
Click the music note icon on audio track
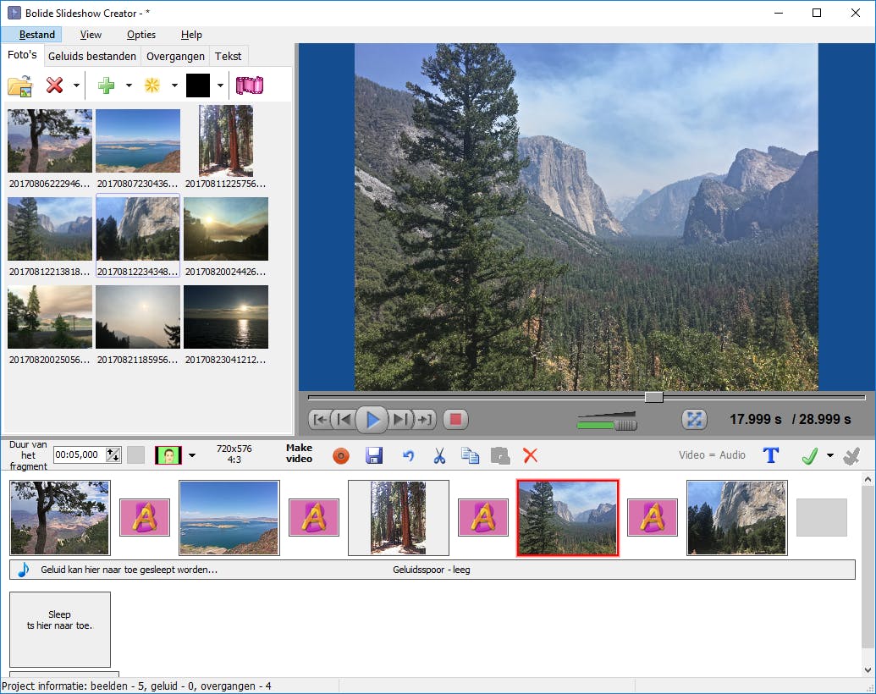click(x=24, y=570)
